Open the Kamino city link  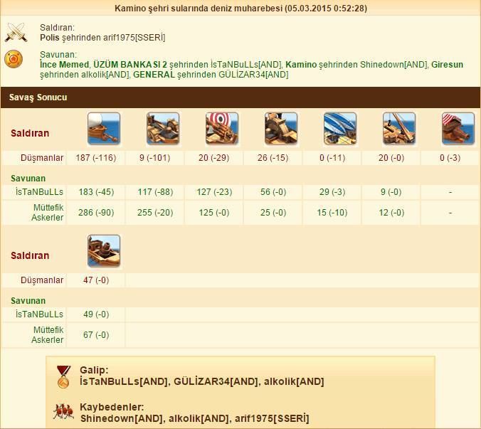pyautogui.click(x=301, y=65)
